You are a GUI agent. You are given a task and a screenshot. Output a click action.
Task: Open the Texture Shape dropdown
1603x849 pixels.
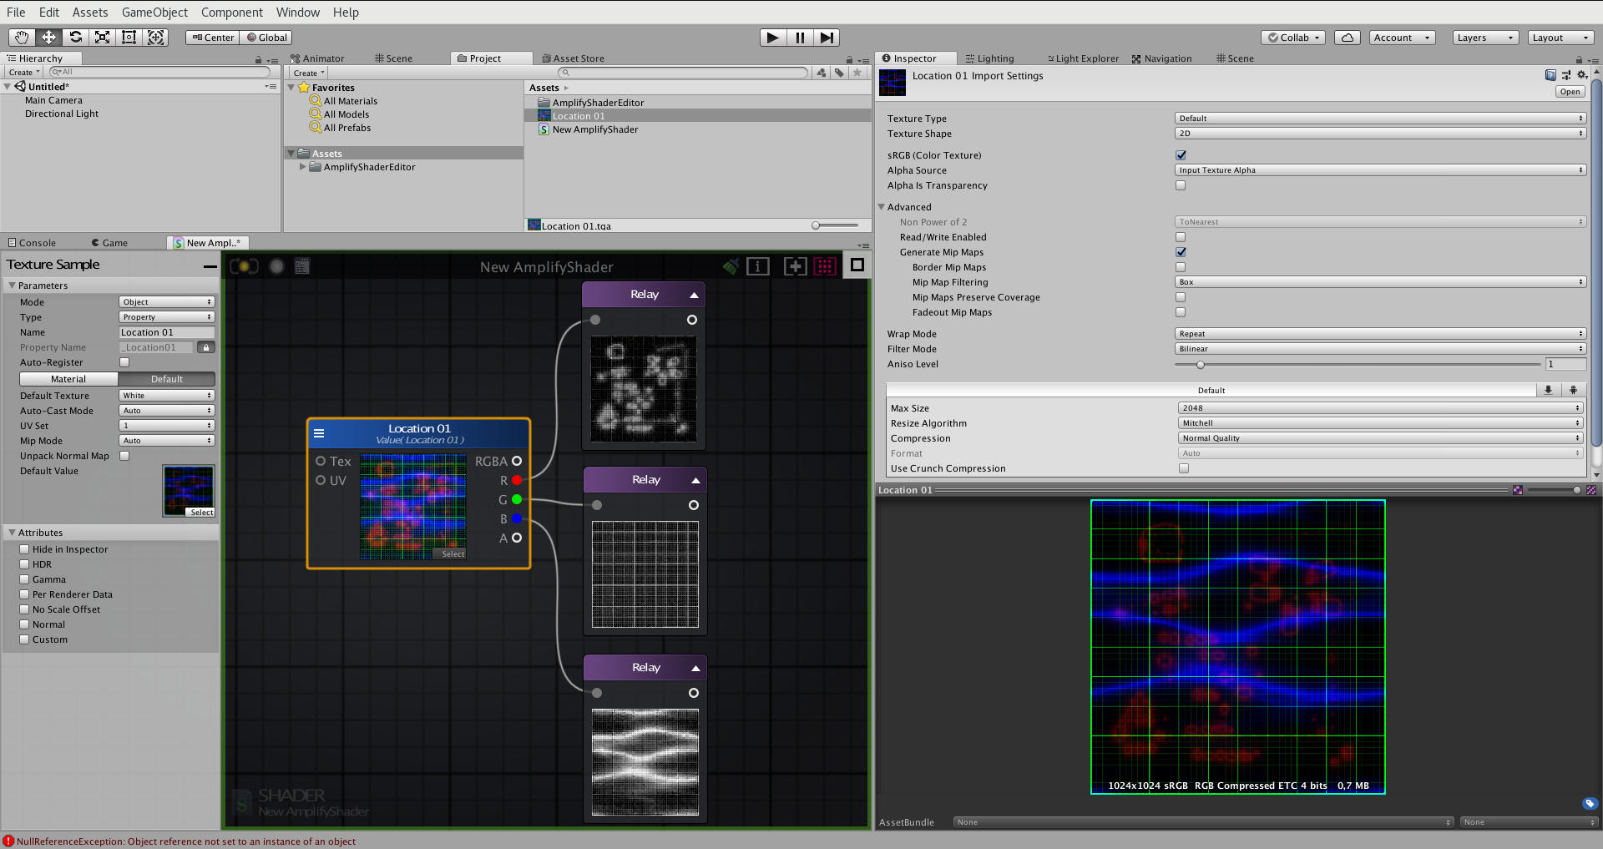(1380, 134)
